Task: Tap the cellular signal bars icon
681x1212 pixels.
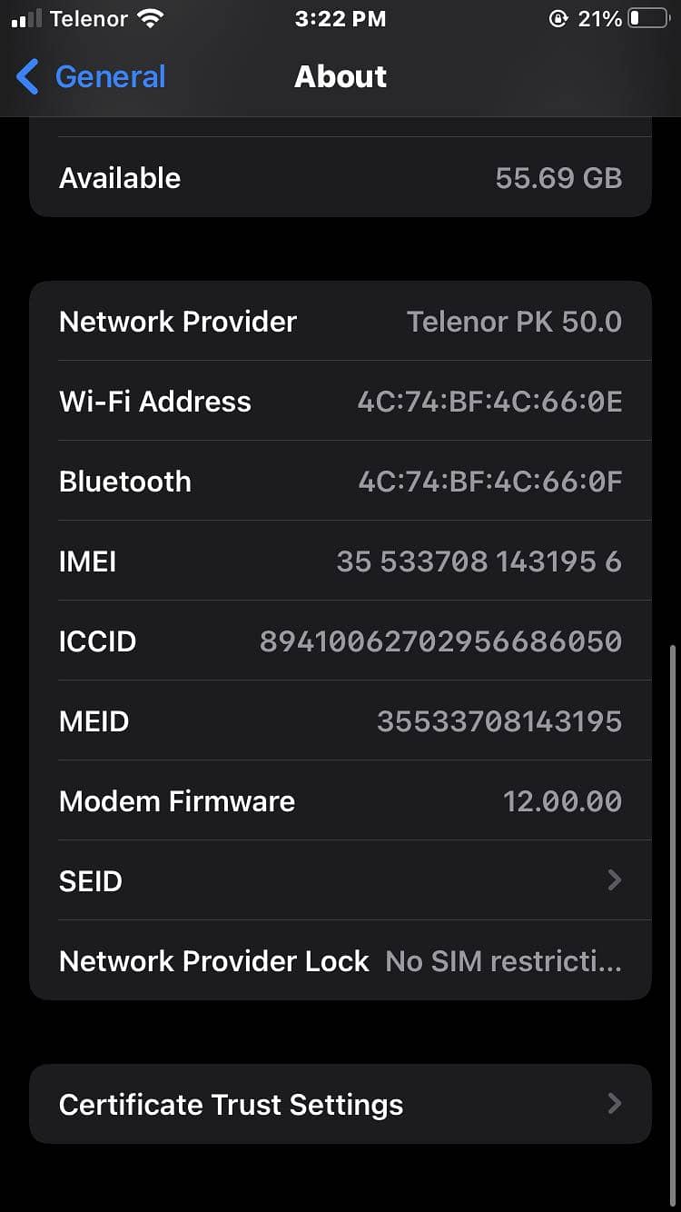Action: pos(26,19)
